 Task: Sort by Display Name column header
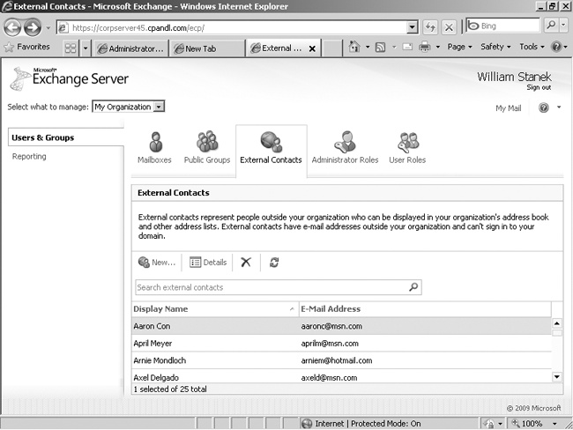(215, 309)
